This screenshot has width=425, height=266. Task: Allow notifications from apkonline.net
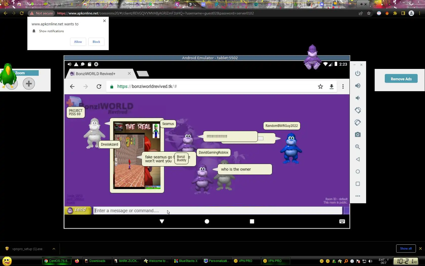(78, 42)
